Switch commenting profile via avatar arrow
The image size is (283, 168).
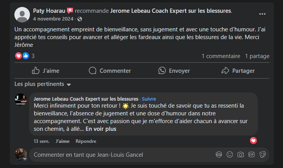click(25, 159)
